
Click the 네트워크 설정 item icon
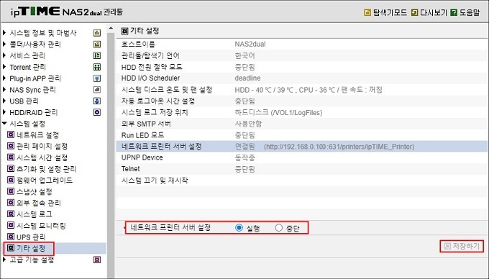point(11,134)
